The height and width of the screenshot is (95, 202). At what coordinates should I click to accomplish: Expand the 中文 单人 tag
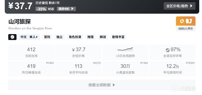[x=29, y=37]
